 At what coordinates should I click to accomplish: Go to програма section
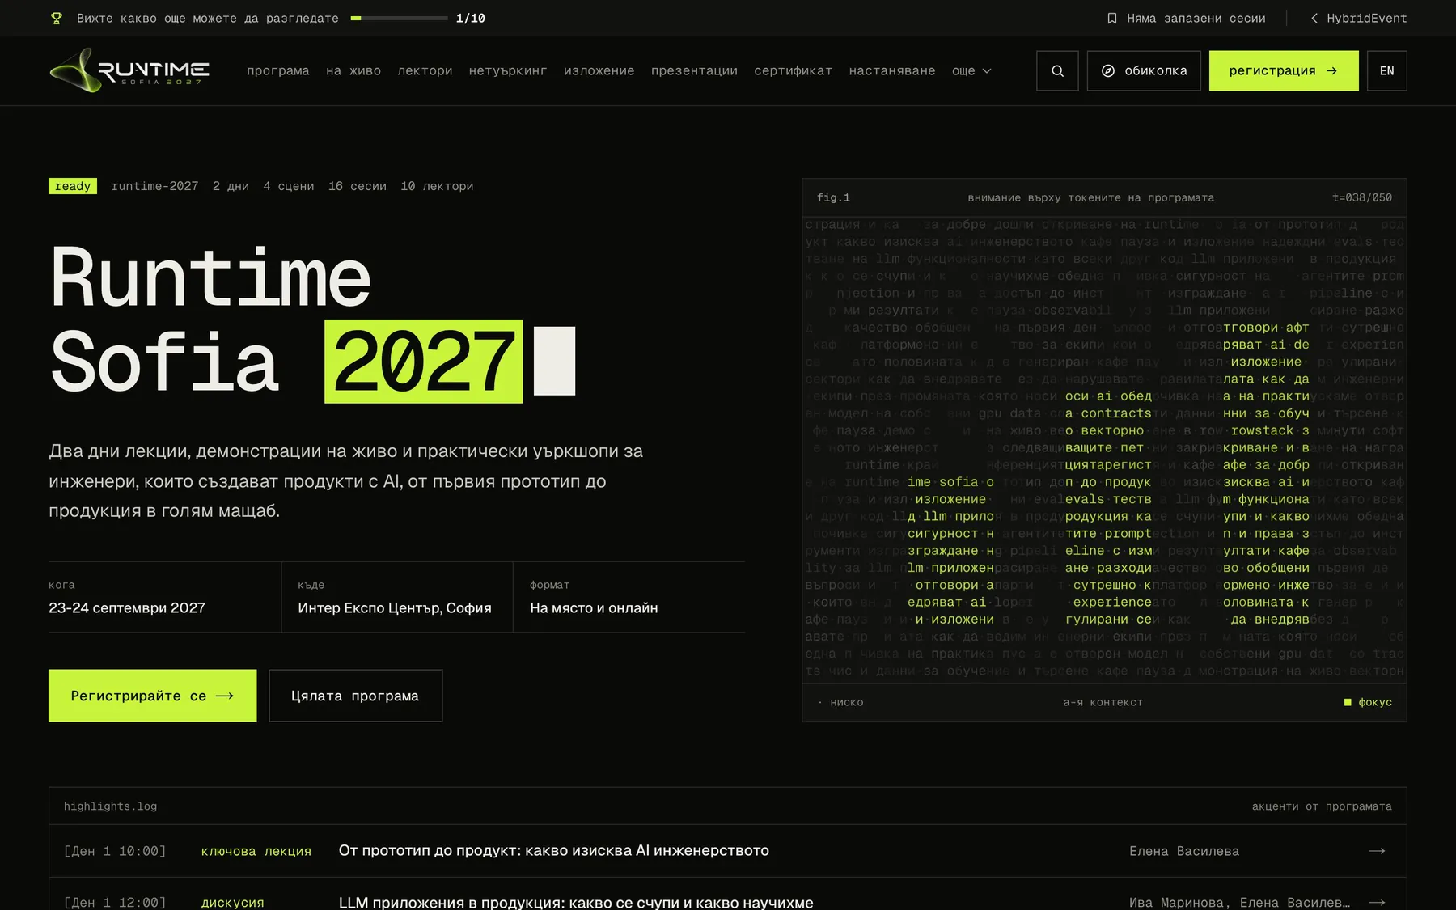278,70
